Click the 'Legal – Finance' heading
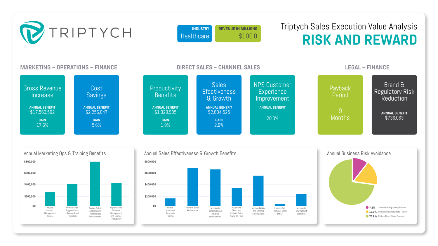Screen dimensions: 438x246 tap(367, 67)
